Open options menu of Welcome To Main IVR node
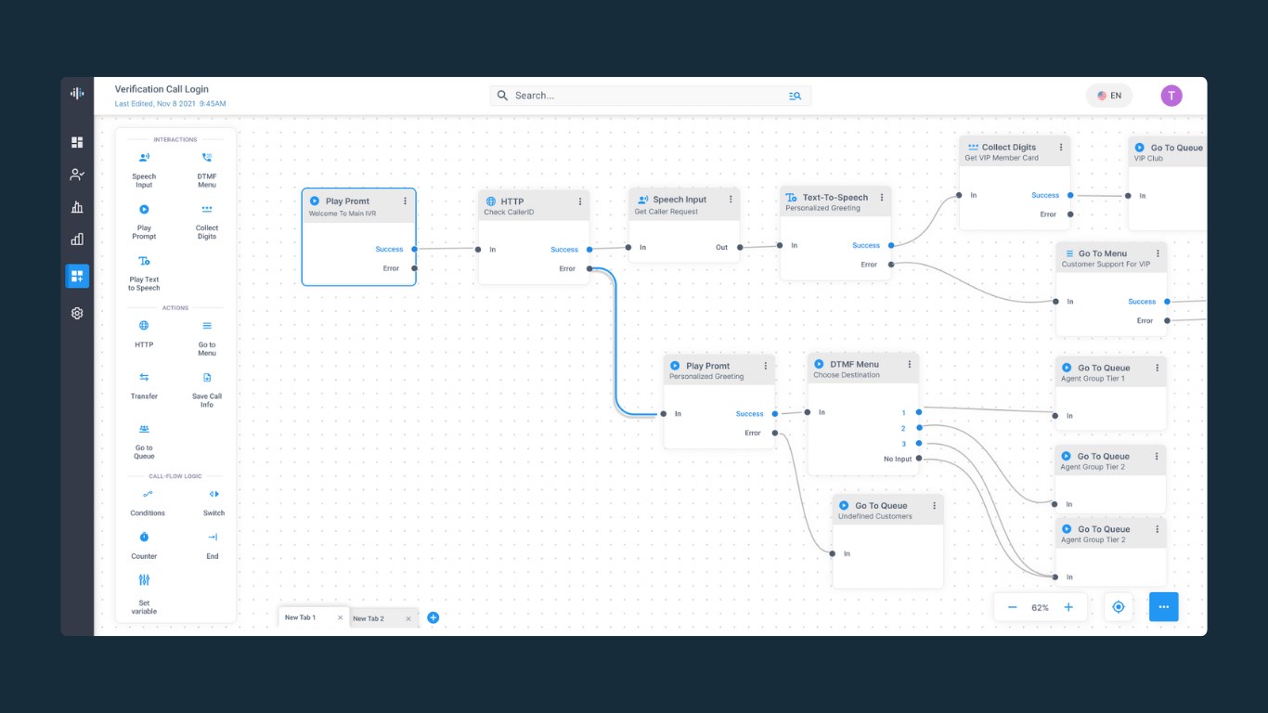The height and width of the screenshot is (713, 1268). pyautogui.click(x=405, y=201)
